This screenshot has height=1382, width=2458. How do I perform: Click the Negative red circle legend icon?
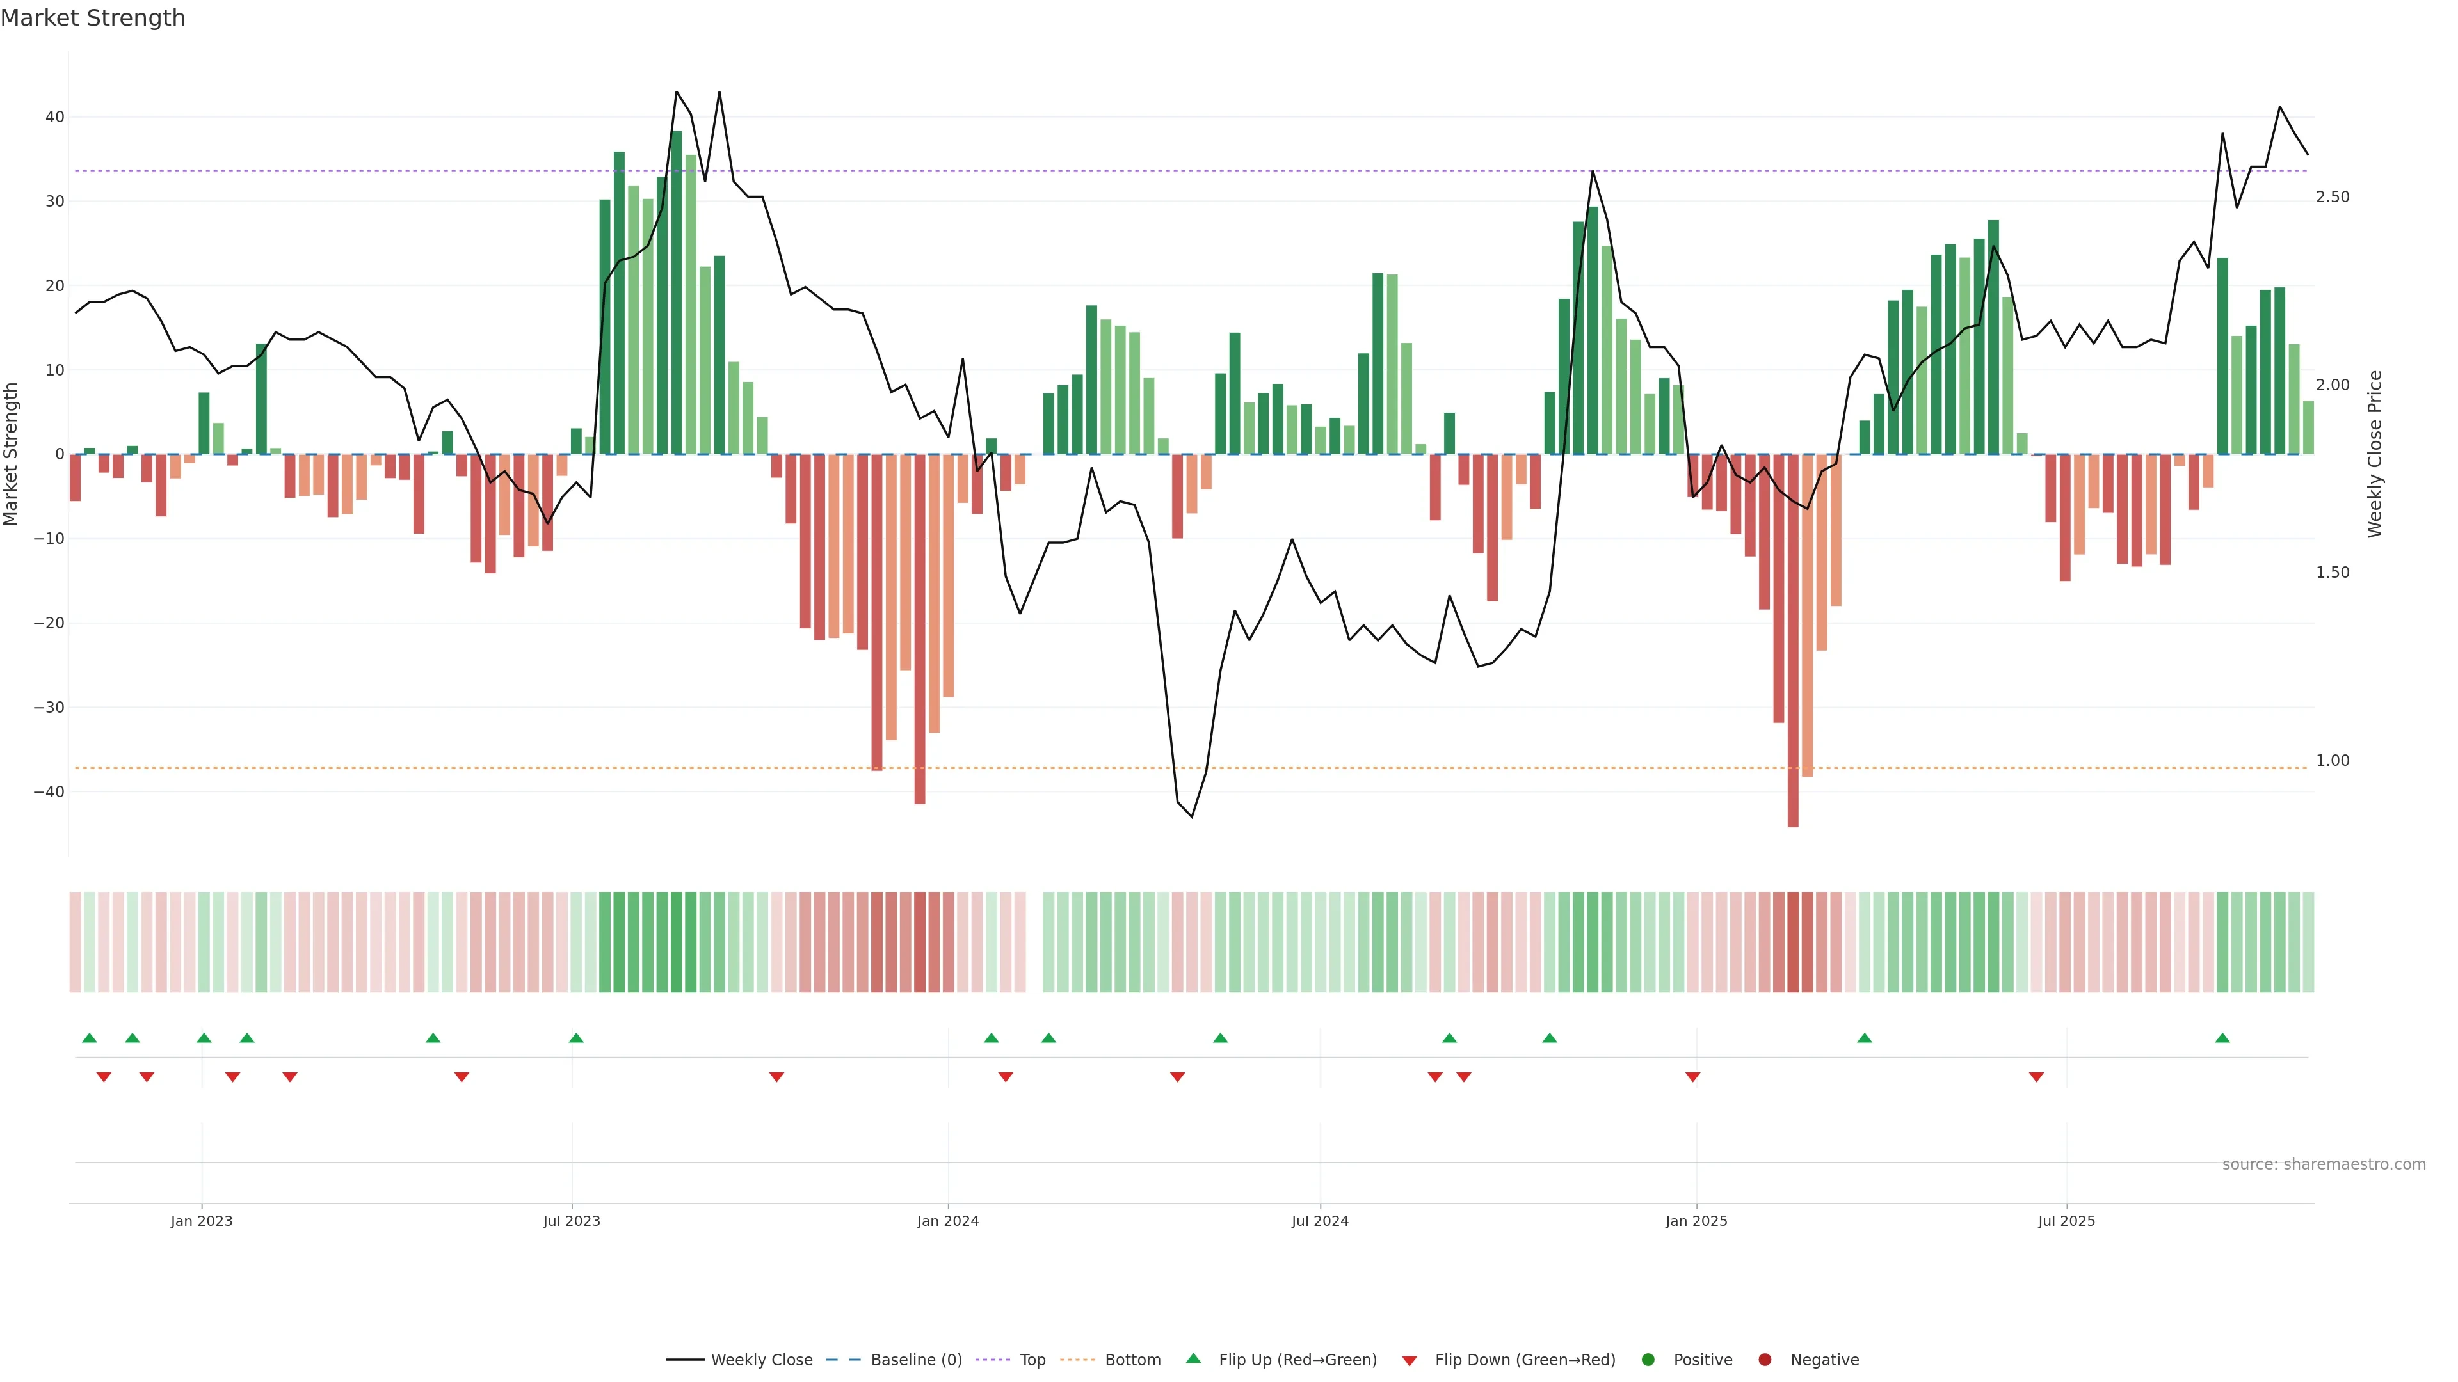[1764, 1360]
